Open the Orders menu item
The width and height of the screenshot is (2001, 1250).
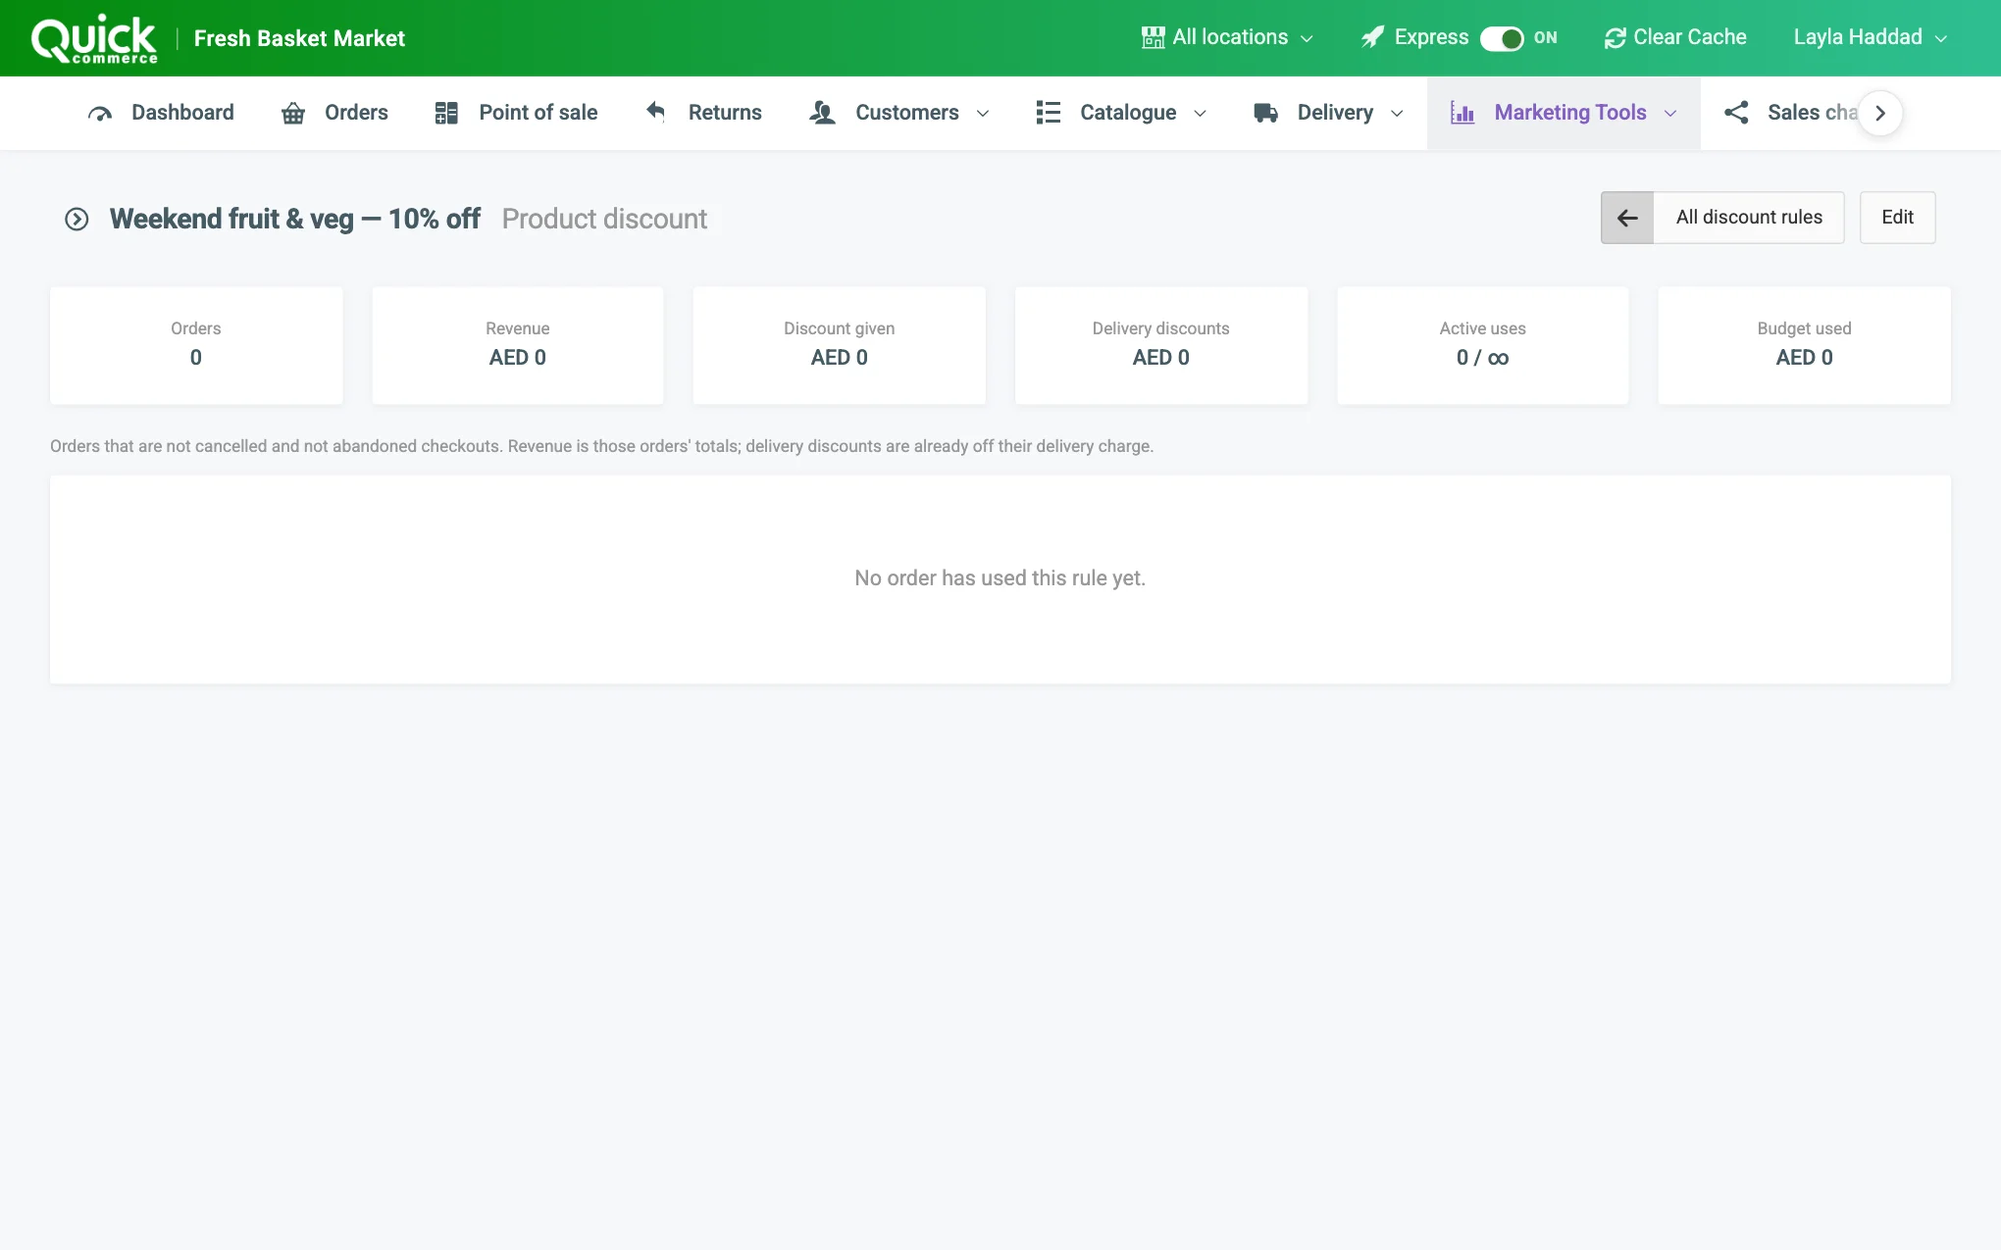point(334,113)
